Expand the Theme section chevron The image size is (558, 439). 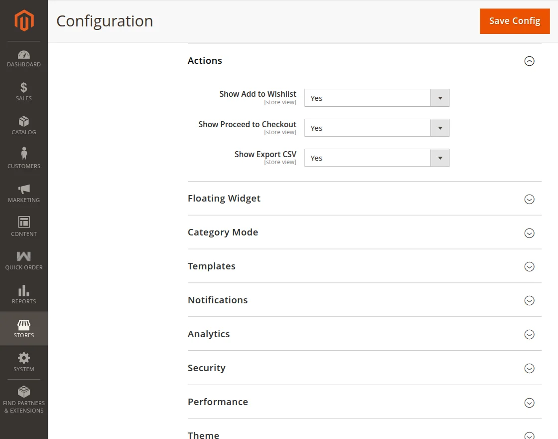[529, 436]
